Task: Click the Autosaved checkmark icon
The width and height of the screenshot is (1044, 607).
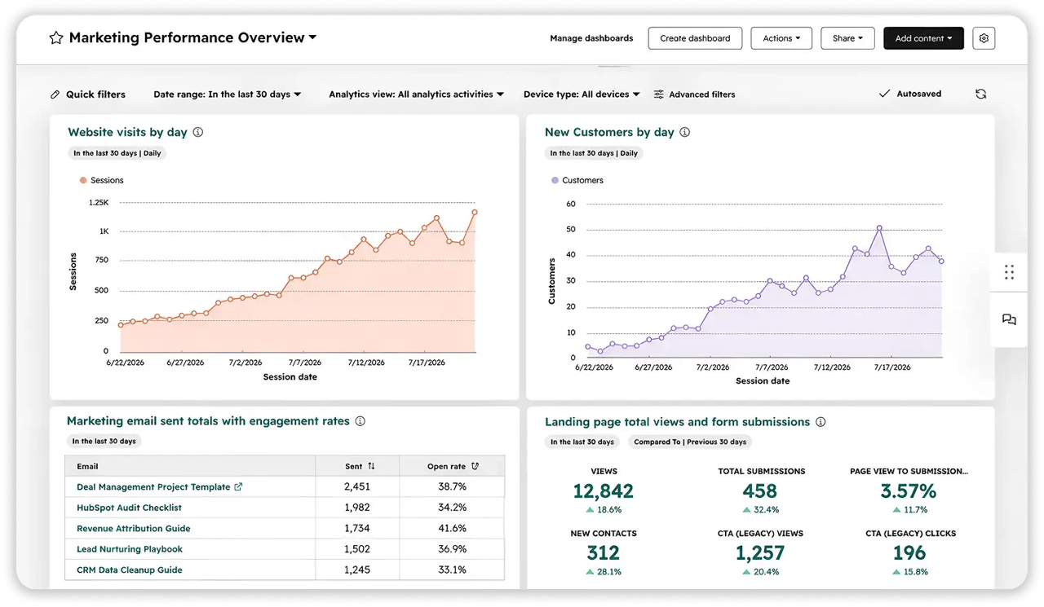Action: tap(884, 95)
